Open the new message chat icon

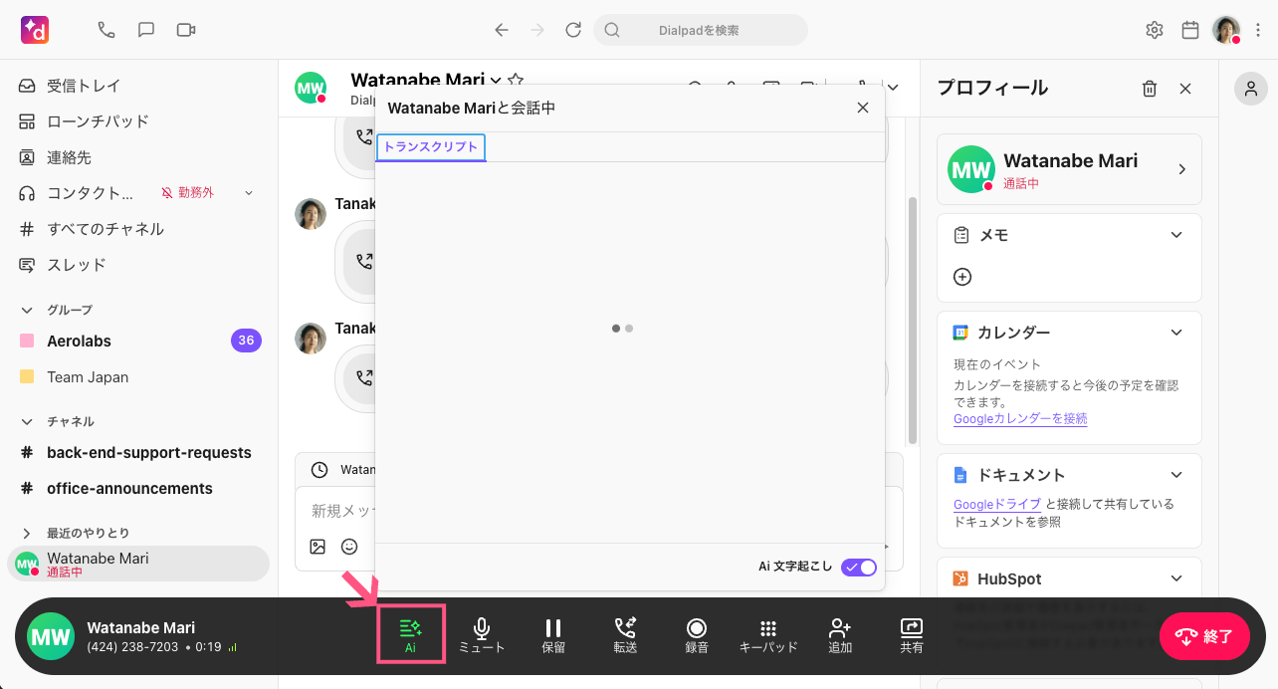pos(146,30)
